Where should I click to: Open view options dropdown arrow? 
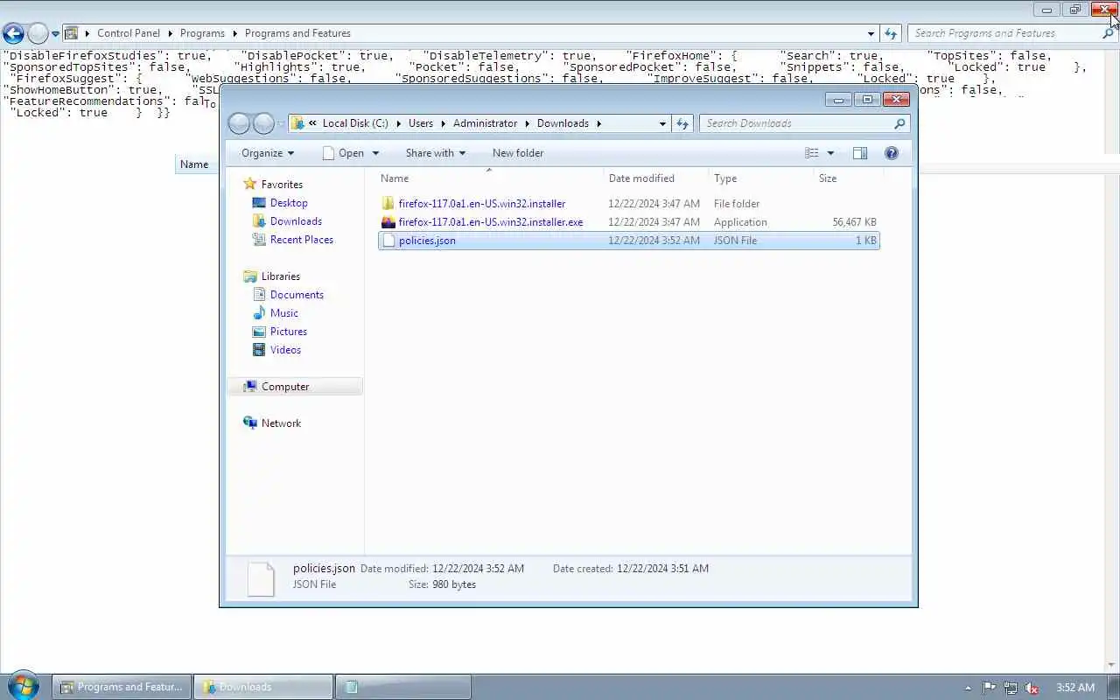pos(830,153)
